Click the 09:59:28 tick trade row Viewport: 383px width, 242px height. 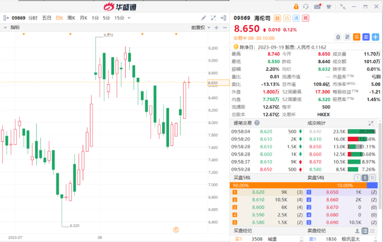(x=267, y=169)
